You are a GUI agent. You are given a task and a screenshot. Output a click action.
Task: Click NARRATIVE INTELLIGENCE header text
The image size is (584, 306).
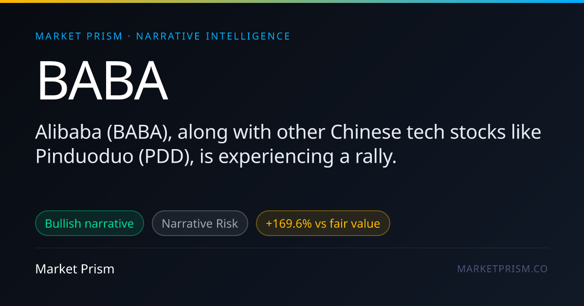pyautogui.click(x=213, y=36)
